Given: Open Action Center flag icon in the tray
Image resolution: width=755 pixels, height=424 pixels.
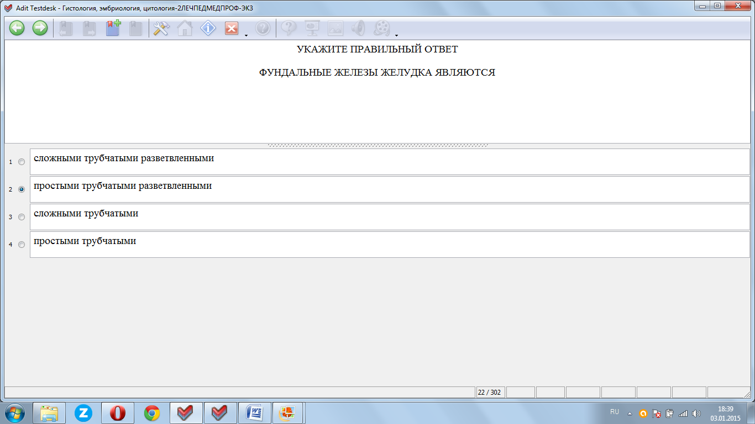Looking at the screenshot, I should coord(657,413).
